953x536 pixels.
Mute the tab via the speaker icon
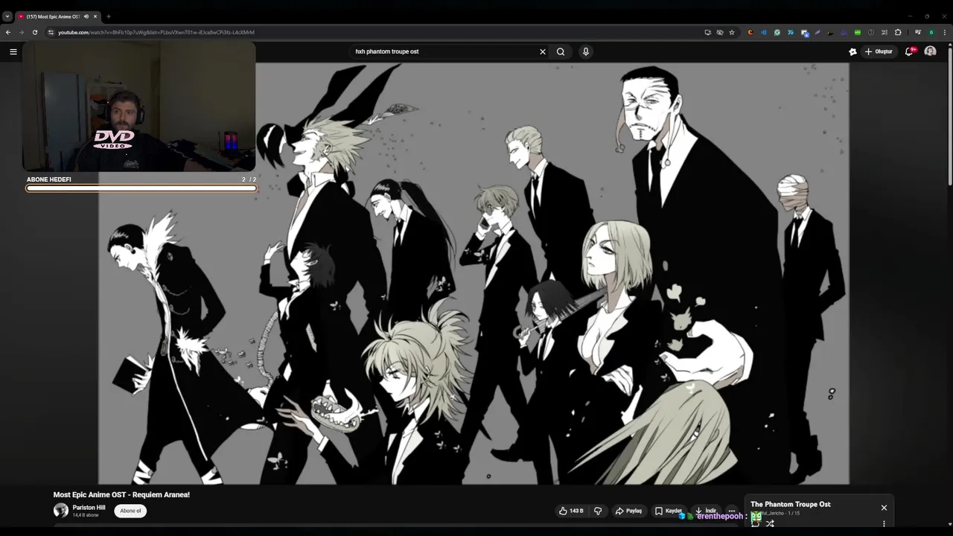pyautogui.click(x=86, y=16)
